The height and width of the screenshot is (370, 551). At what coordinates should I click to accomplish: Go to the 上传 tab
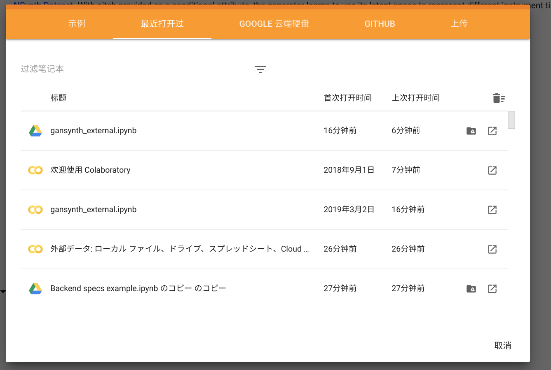point(459,24)
